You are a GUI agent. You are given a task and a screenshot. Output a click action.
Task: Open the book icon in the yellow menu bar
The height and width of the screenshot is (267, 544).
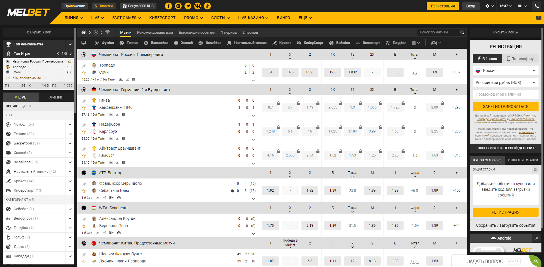coord(539,18)
